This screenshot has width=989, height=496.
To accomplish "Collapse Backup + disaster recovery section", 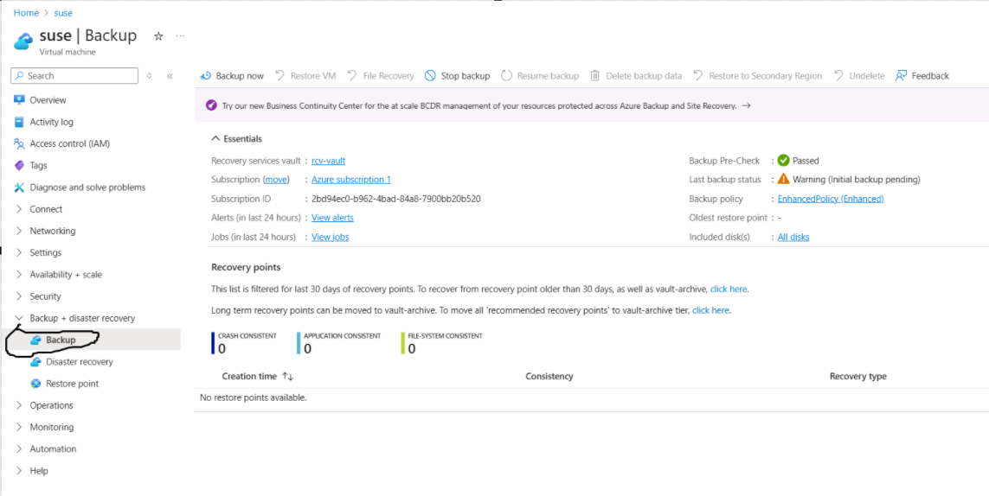I will point(19,318).
